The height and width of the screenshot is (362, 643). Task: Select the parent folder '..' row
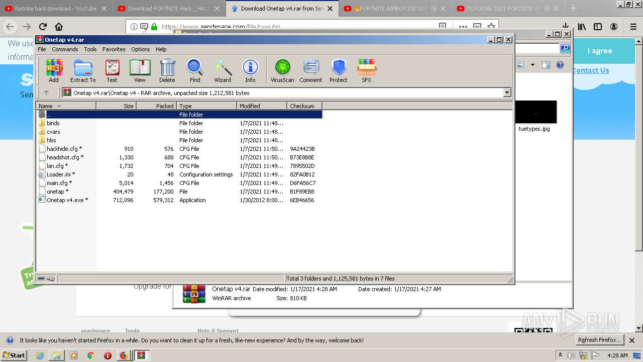pos(179,115)
